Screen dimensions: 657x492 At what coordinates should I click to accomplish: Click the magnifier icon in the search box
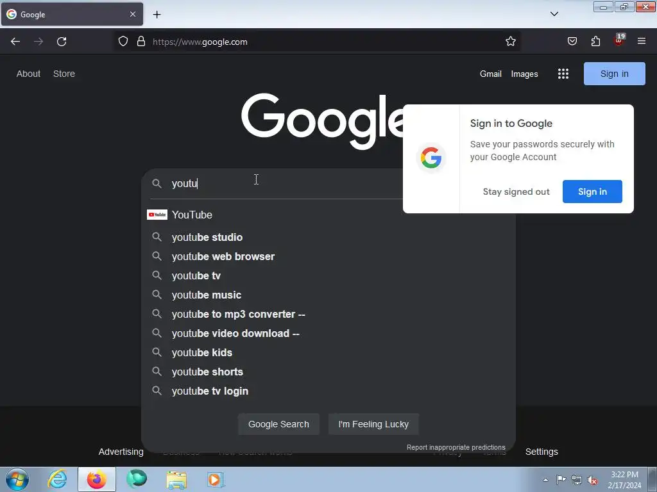click(157, 184)
